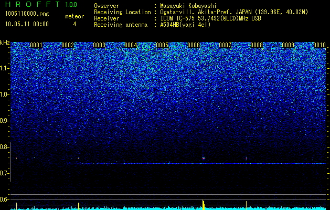330x210 pixels.
Task: Click time marker 0001
Action: (36, 45)
